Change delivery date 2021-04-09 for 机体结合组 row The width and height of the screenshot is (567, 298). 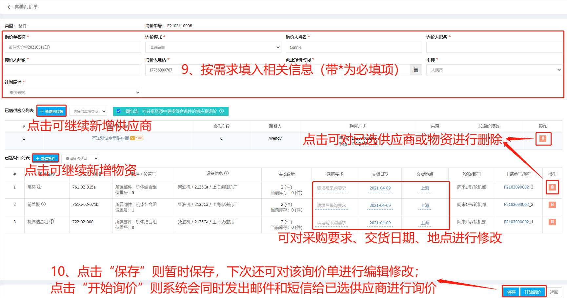[380, 223]
